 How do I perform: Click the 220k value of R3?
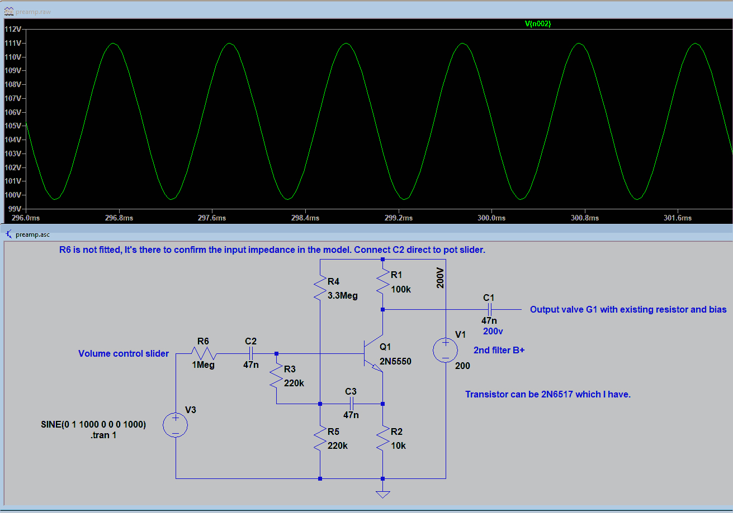click(x=294, y=382)
